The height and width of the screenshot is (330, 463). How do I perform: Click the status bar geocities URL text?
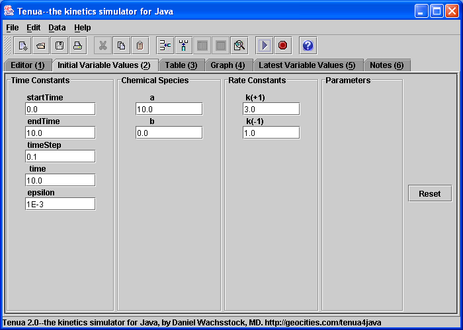(x=323, y=323)
